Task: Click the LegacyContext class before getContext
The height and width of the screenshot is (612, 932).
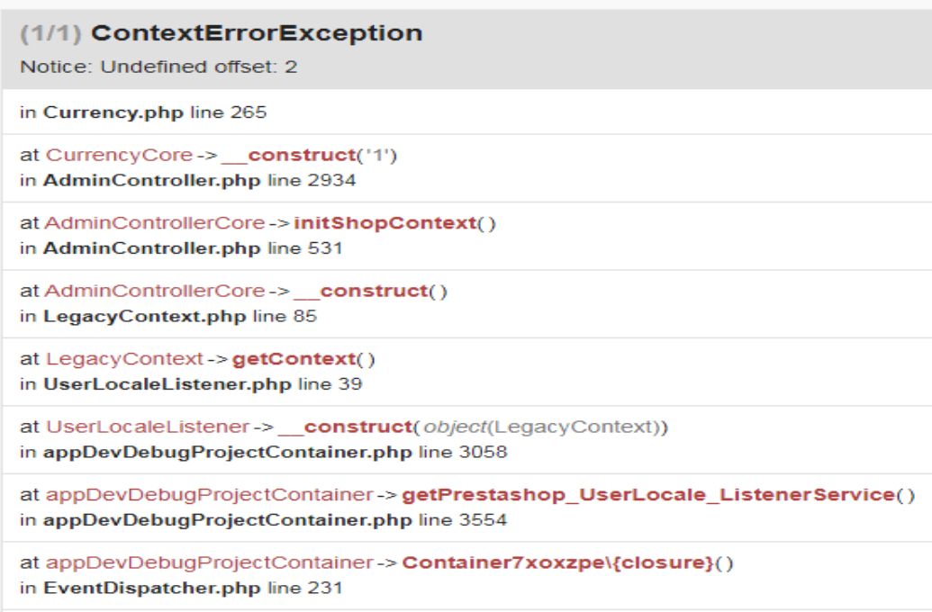Action: [124, 359]
